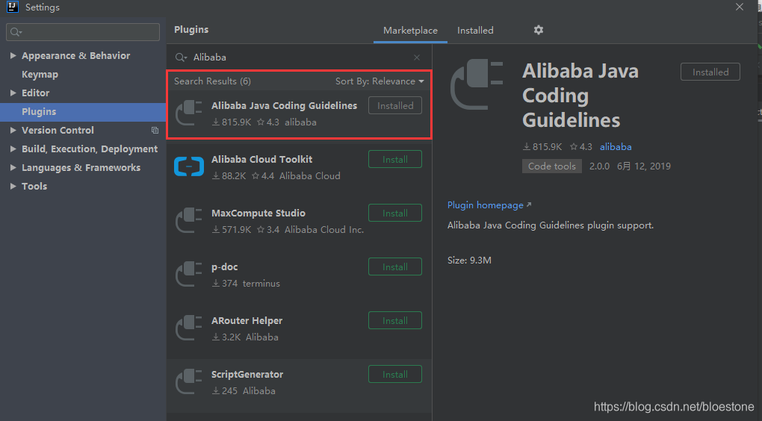Image resolution: width=762 pixels, height=421 pixels.
Task: Click the plugin support description text
Action: (x=551, y=225)
